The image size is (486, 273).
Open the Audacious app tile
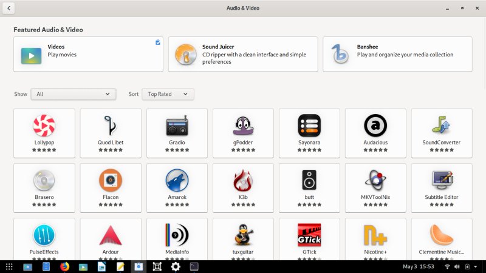point(375,133)
